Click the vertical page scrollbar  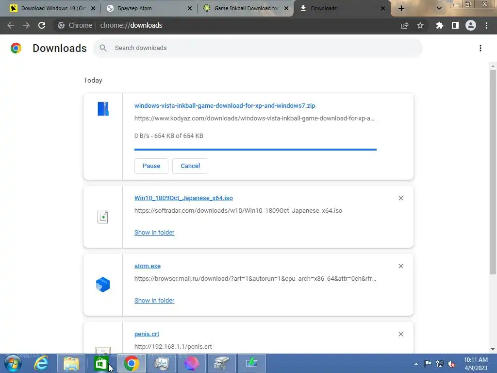[493, 171]
